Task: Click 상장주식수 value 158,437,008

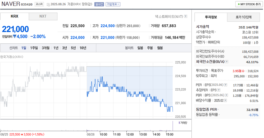Action: [250, 38]
